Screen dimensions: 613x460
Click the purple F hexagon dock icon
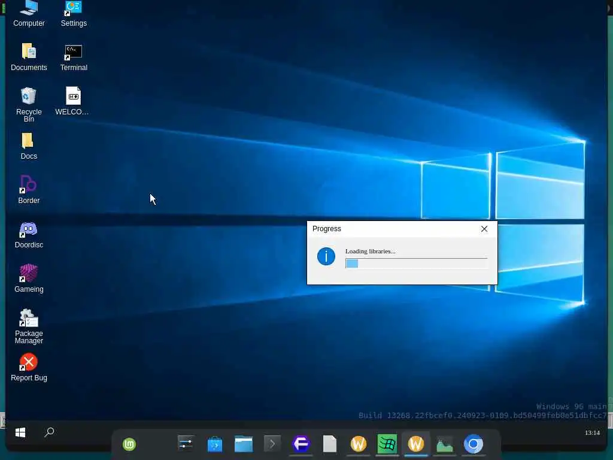coord(301,444)
